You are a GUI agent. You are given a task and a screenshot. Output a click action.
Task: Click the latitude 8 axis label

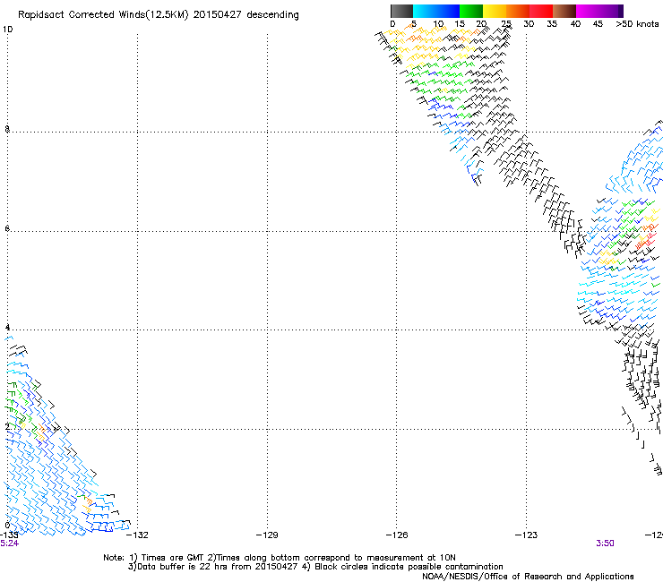tap(7, 129)
